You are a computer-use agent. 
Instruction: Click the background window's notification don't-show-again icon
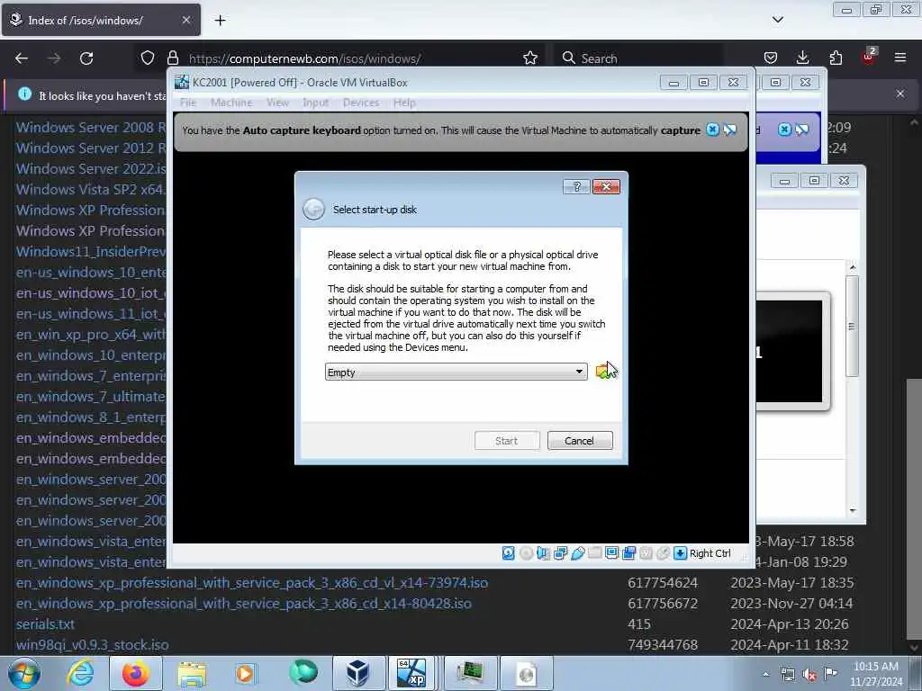click(x=802, y=130)
